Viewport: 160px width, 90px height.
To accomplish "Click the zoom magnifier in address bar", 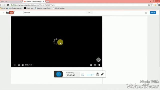I will click(149, 5).
